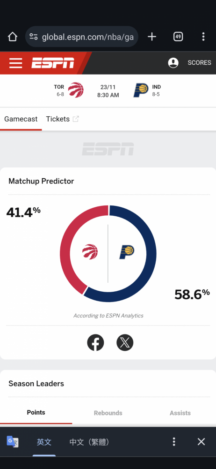Open Google Translate icon in bottom bar

pos(13,441)
